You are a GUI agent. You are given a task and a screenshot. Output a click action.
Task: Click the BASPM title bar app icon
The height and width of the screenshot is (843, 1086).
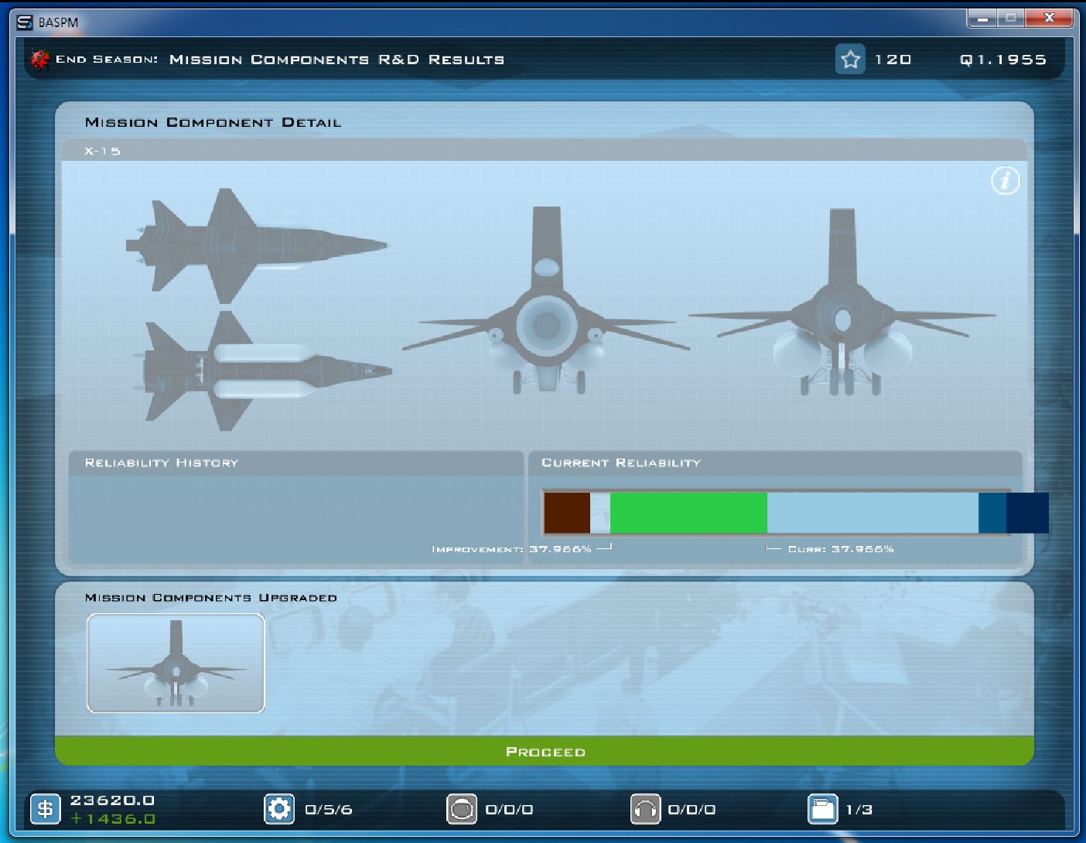point(25,22)
